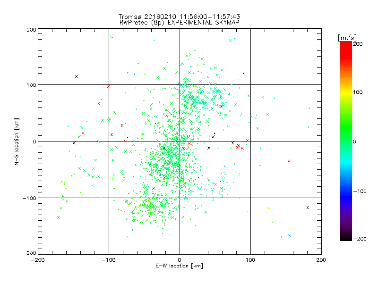Image resolution: width=378 pixels, height=283 pixels.
Task: Select the colour bar label "200"
Action: pyautogui.click(x=358, y=44)
